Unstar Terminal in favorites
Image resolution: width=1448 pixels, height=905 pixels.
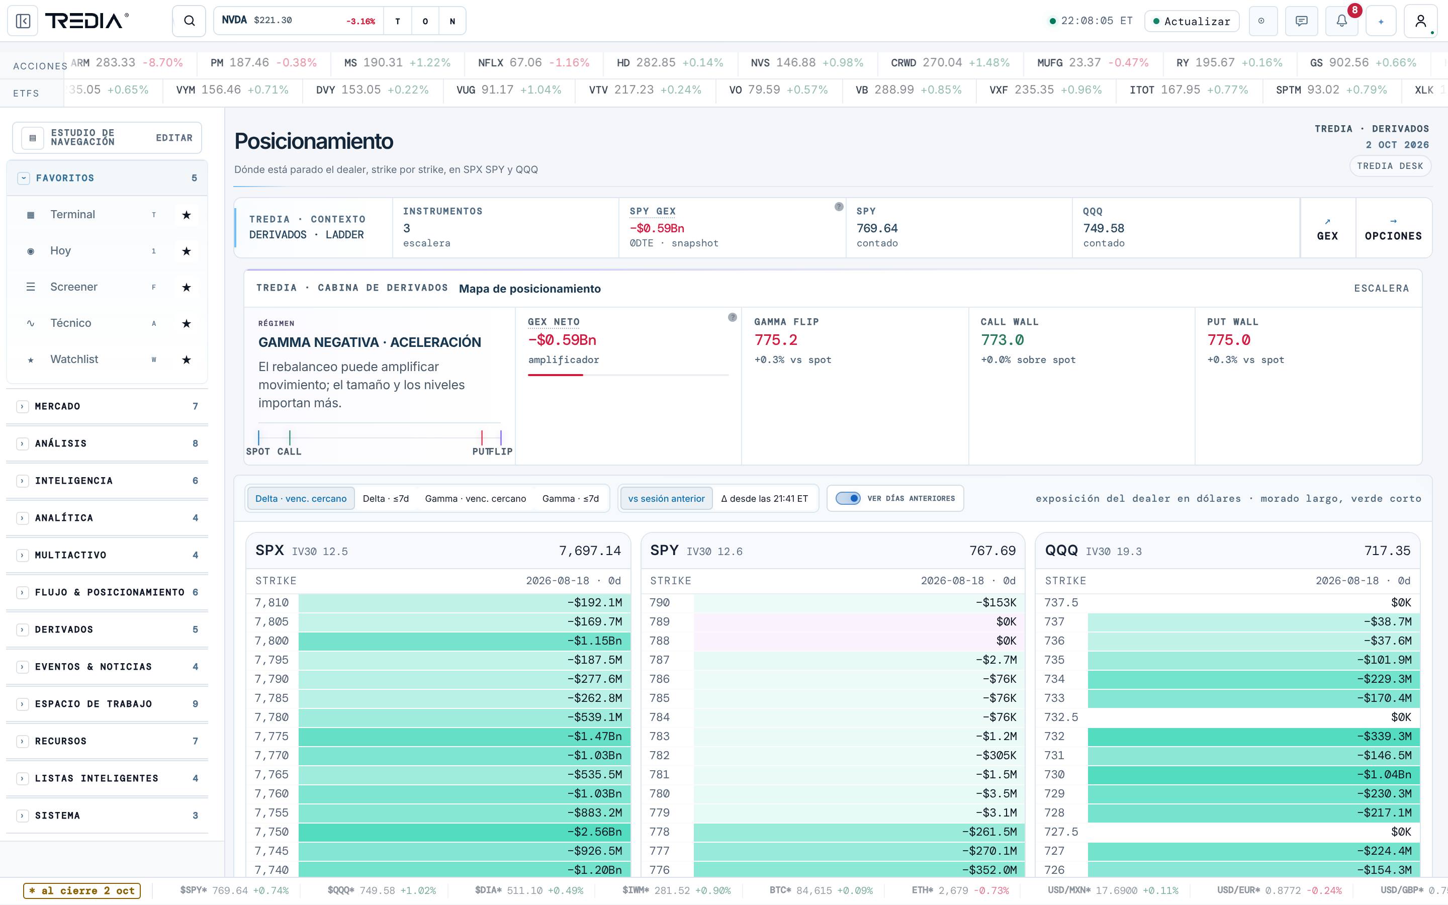(187, 215)
